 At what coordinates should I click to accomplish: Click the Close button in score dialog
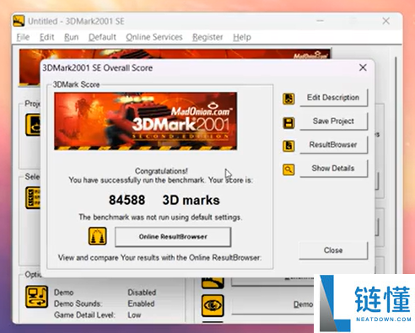coord(333,250)
